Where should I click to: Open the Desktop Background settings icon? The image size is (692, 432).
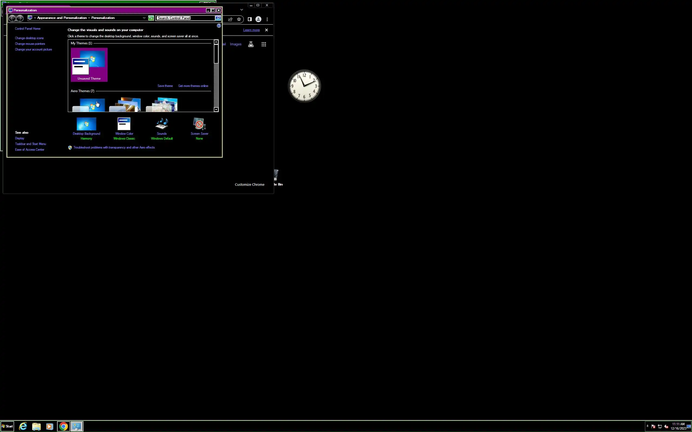tap(86, 124)
